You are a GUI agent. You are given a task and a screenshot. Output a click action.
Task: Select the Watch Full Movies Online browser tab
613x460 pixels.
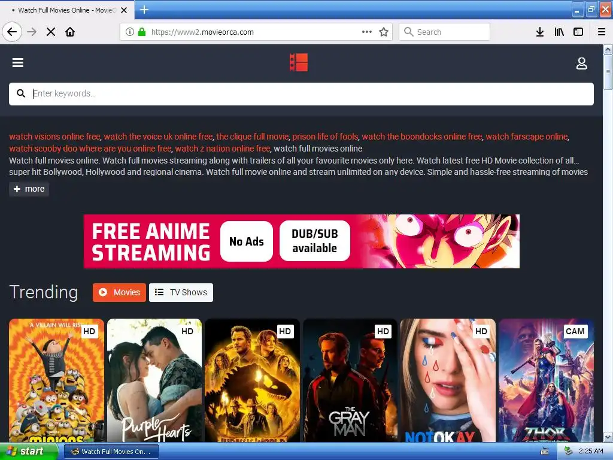67,10
